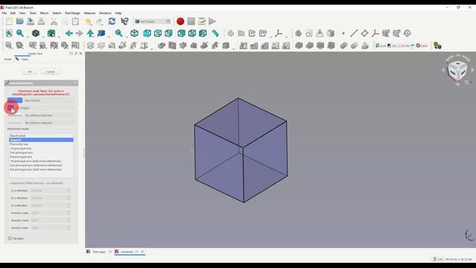The height and width of the screenshot is (268, 476).
Task: Create a datum point
Action: click(x=344, y=33)
